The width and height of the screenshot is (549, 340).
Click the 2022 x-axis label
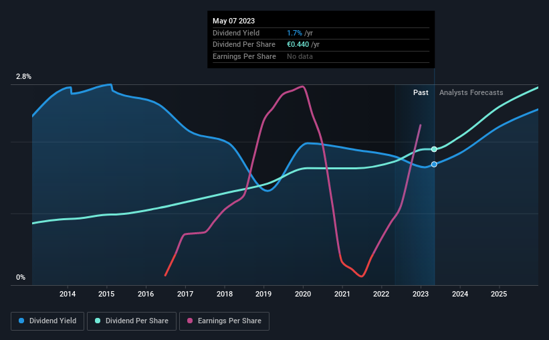[x=381, y=294]
